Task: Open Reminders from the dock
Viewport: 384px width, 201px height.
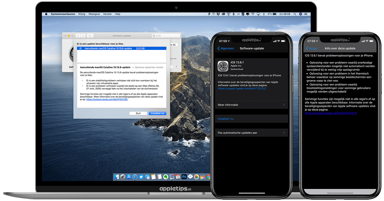Action: (x=160, y=177)
